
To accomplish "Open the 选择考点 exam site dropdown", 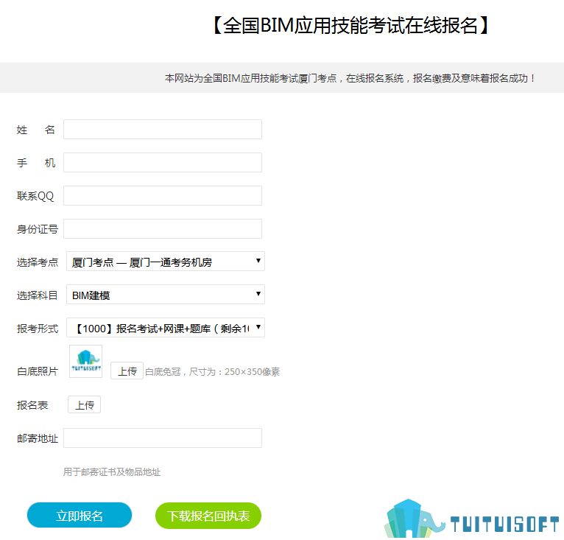I will [166, 262].
